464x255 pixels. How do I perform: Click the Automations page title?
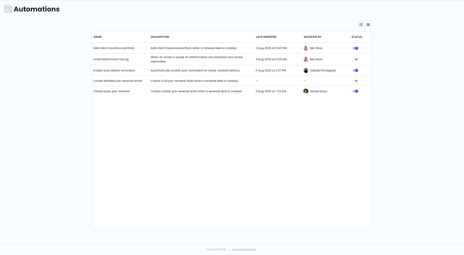tap(37, 9)
